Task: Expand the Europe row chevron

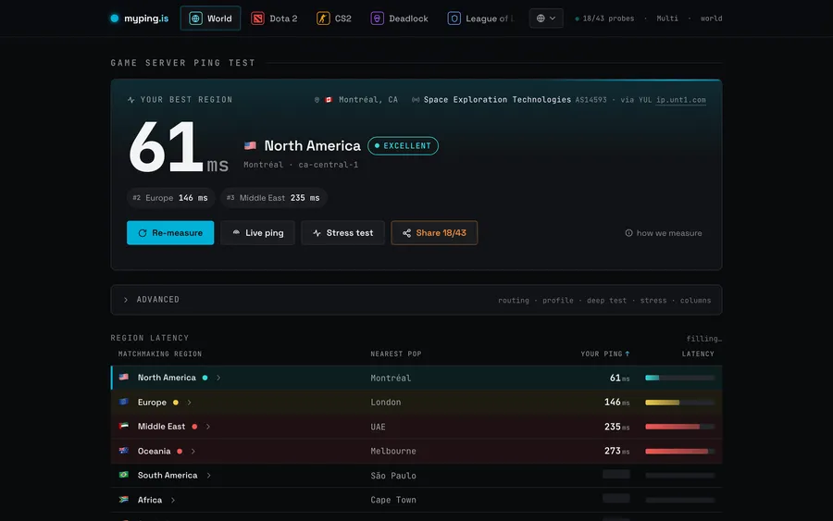Action: (x=189, y=403)
